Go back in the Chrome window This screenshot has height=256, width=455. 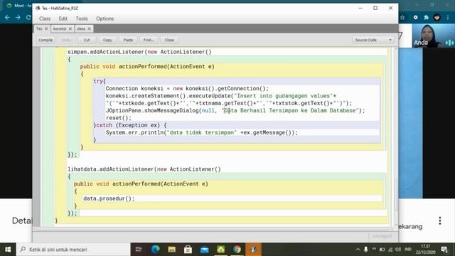[x=7, y=17]
